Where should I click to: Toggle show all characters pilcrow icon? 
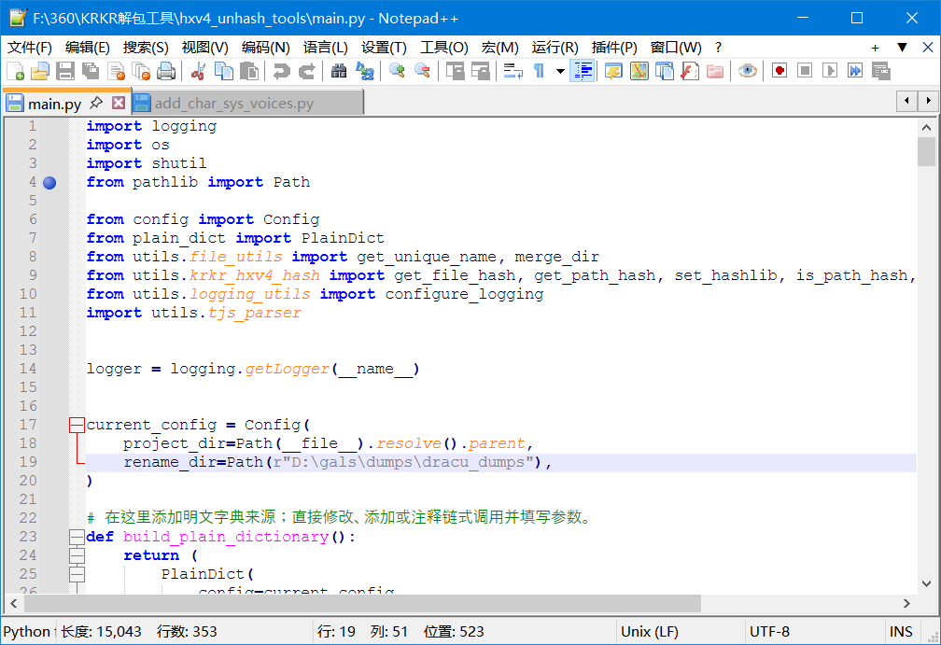(539, 71)
